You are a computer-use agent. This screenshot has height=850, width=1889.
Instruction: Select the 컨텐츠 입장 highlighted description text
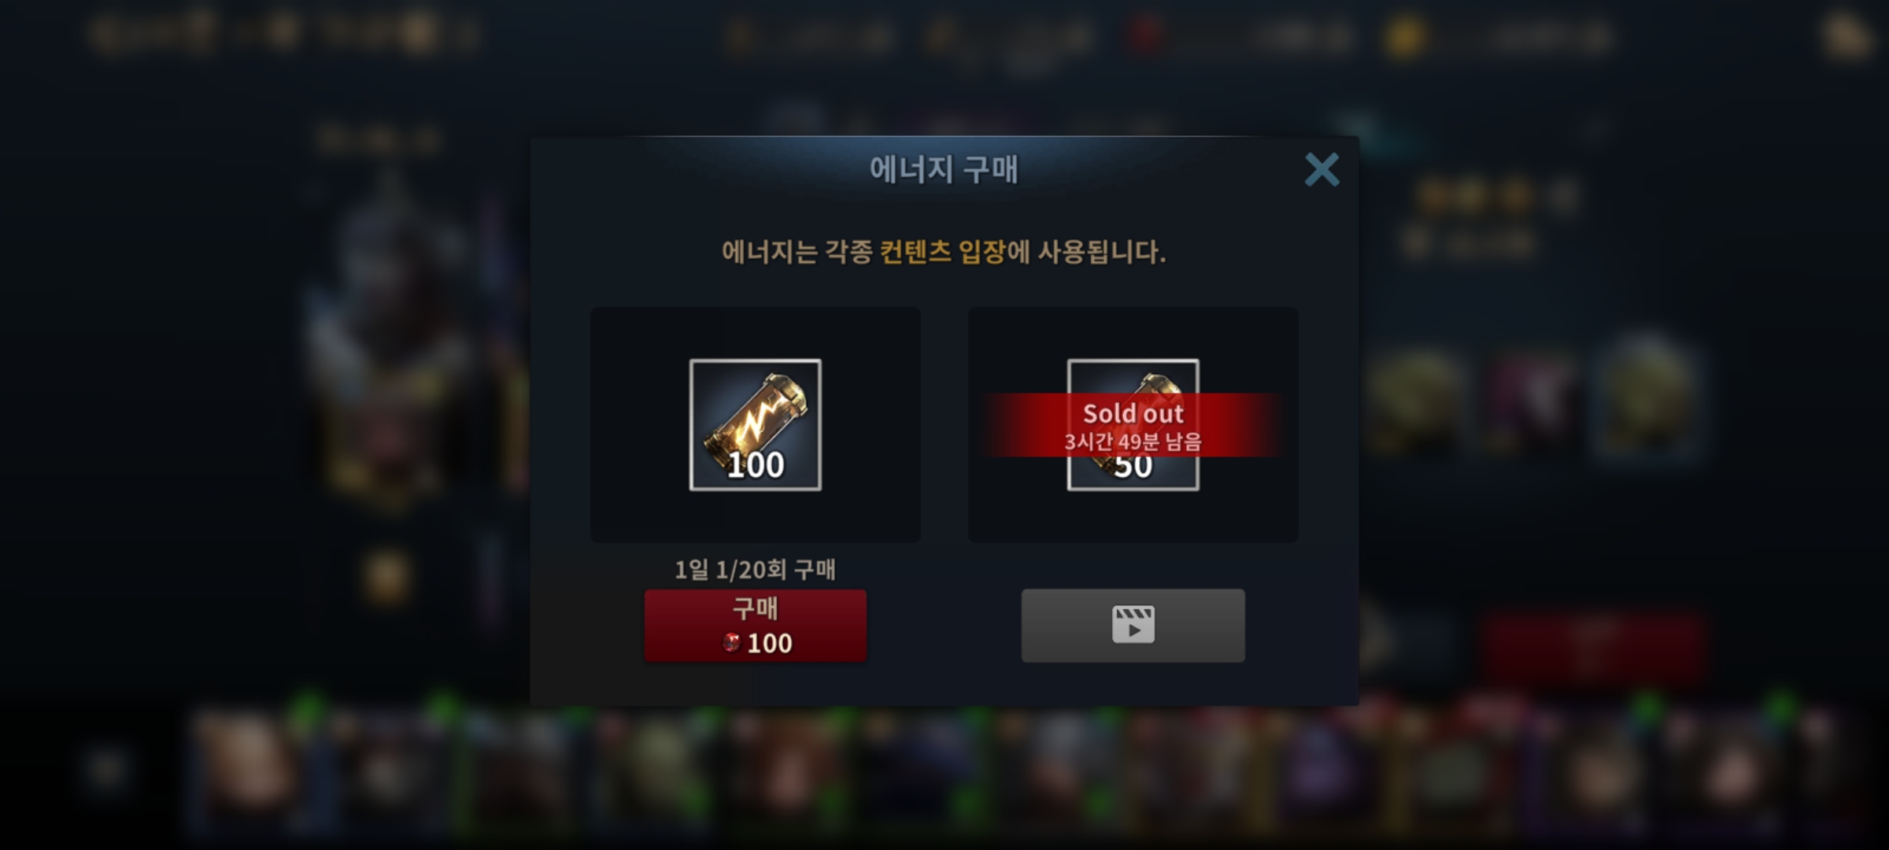point(943,252)
